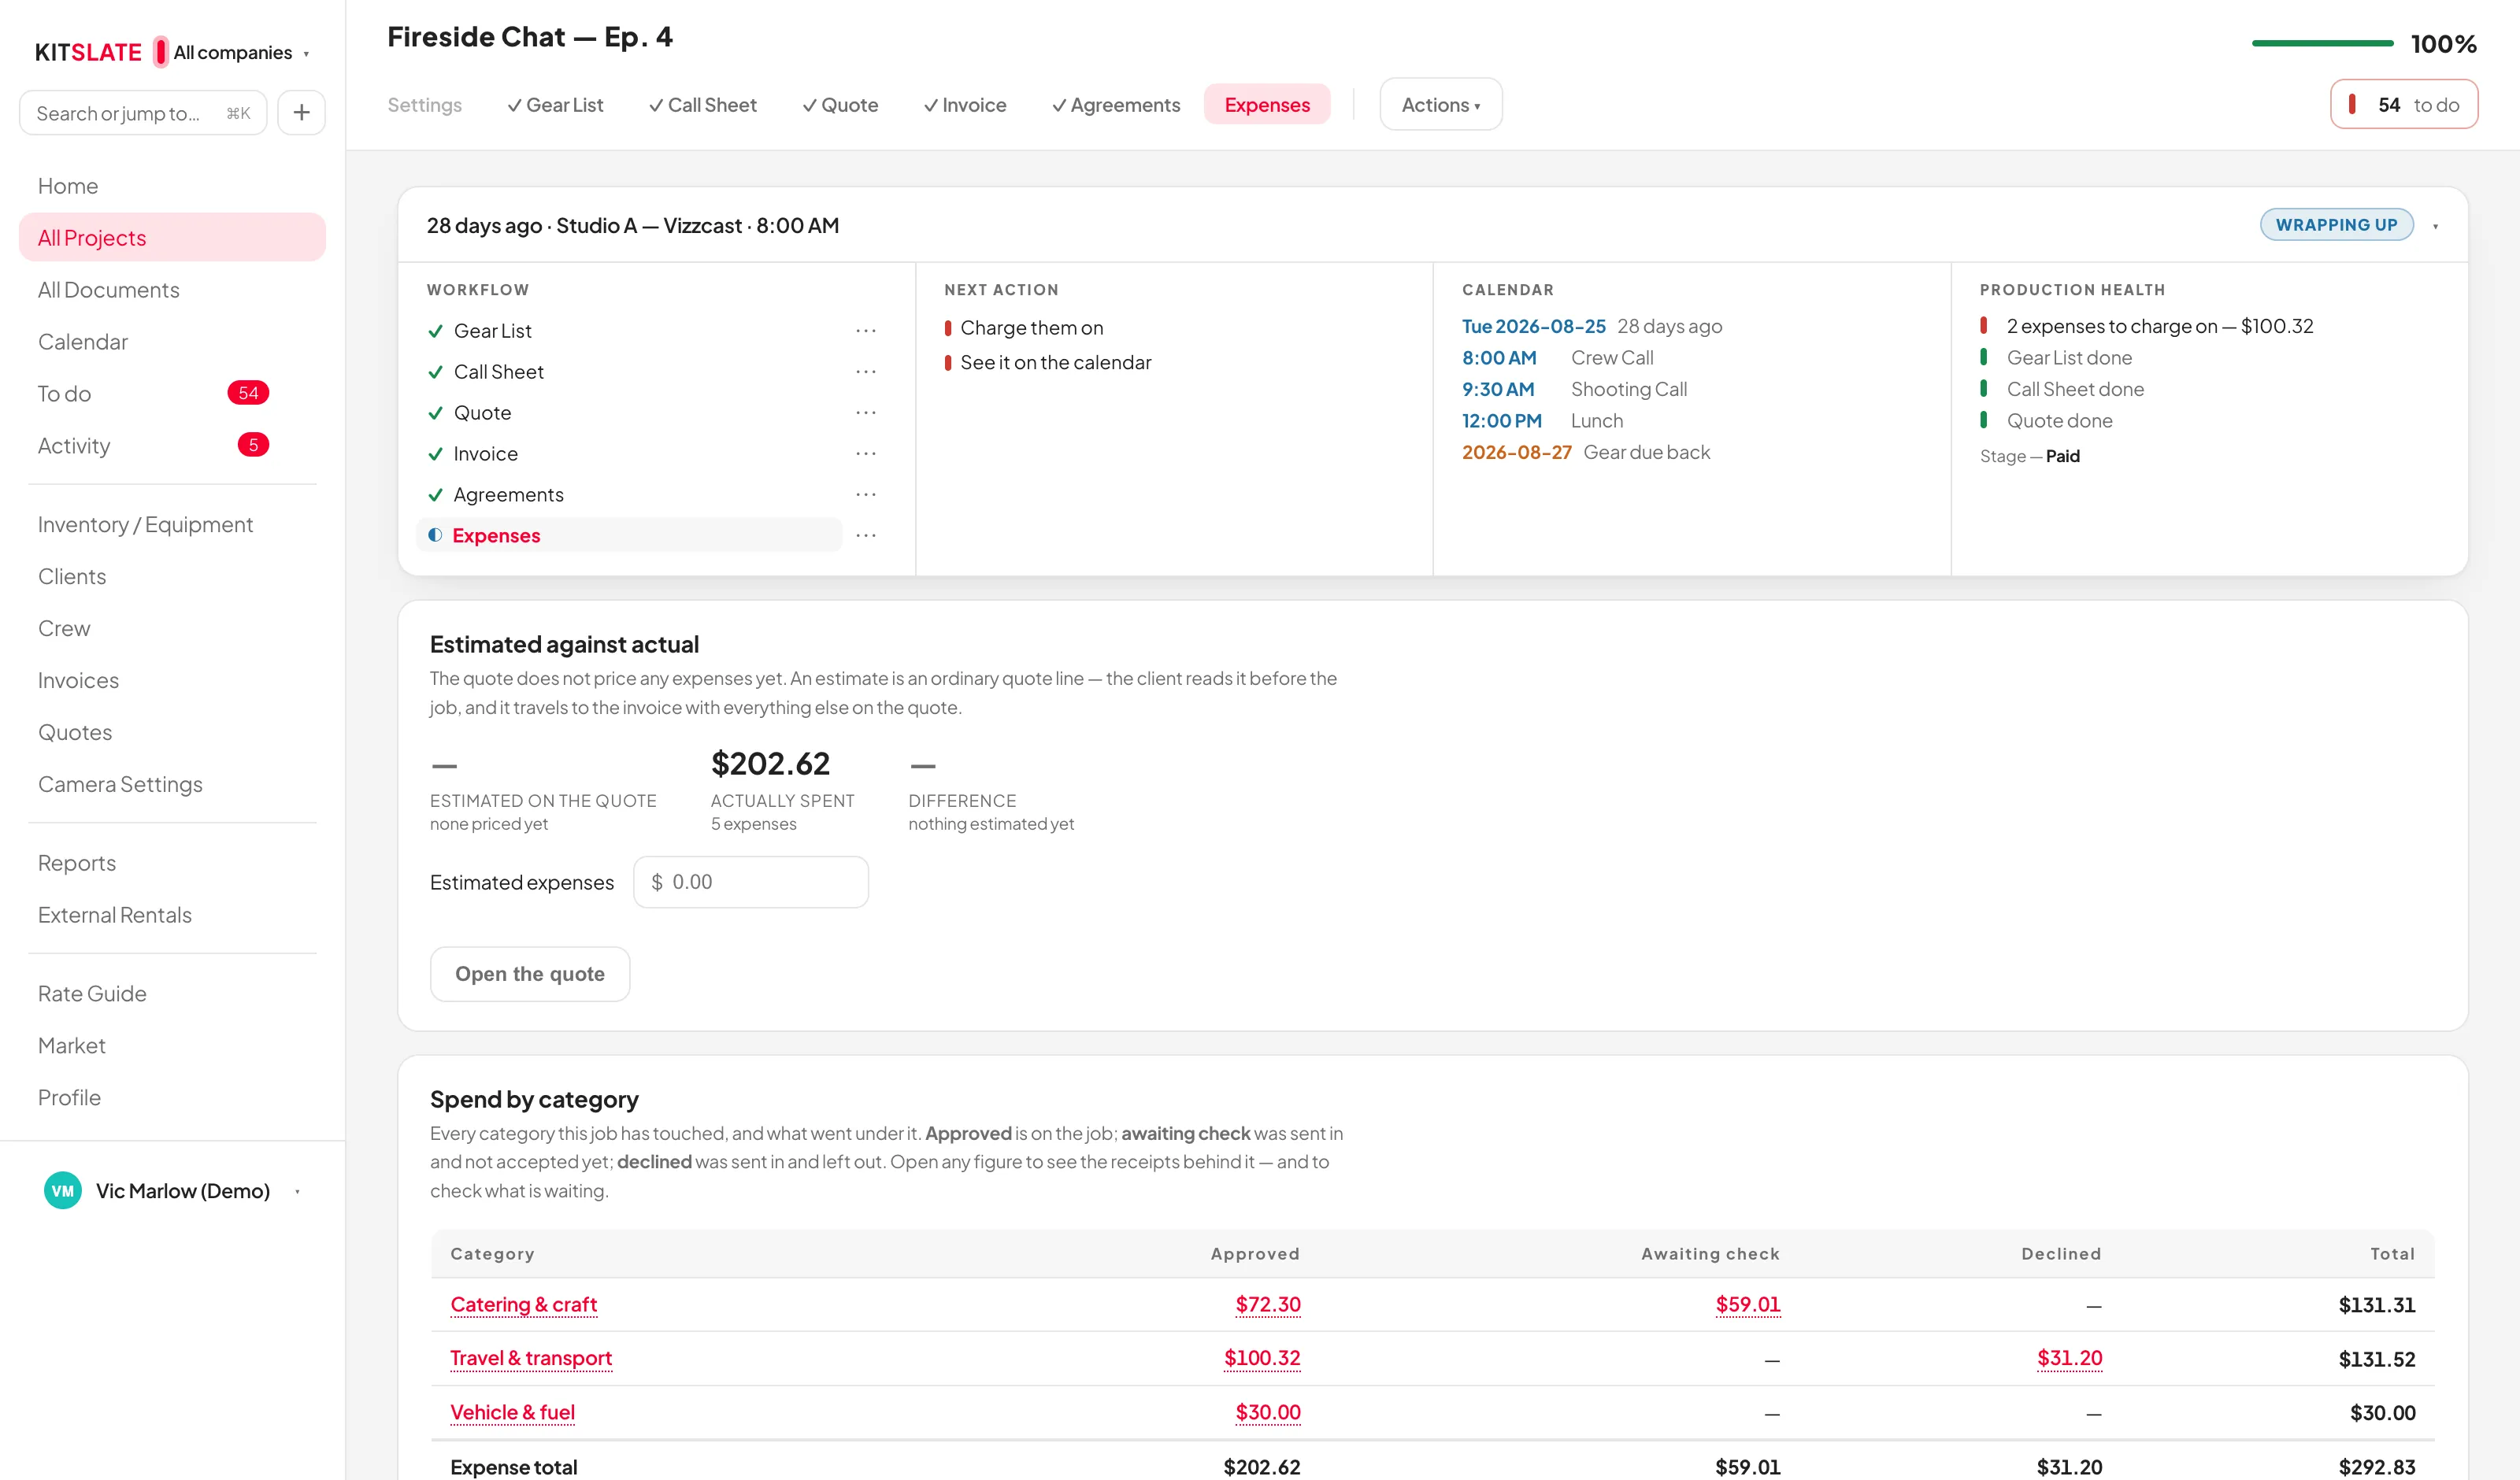Open the Expenses row options menu
Viewport: 2520px width, 1480px height.
click(x=866, y=536)
